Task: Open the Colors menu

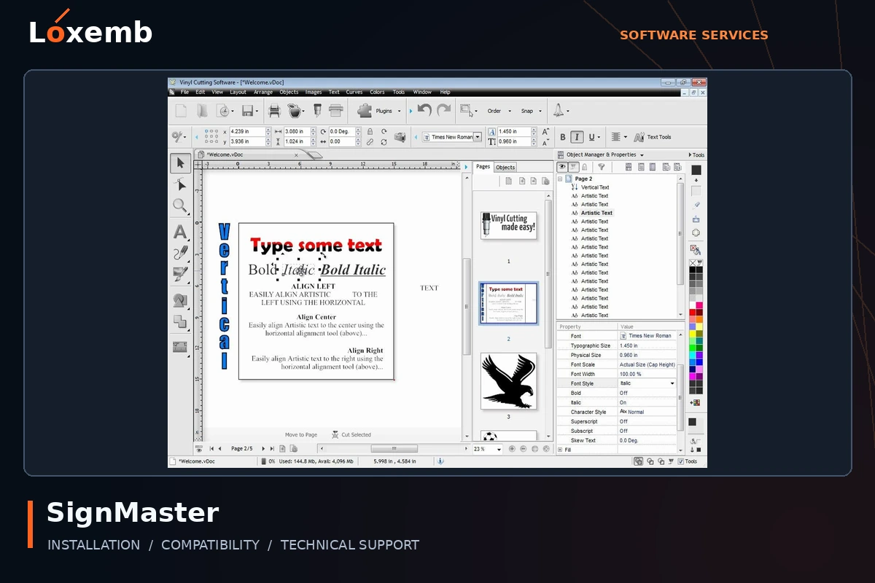Action: pyautogui.click(x=377, y=92)
